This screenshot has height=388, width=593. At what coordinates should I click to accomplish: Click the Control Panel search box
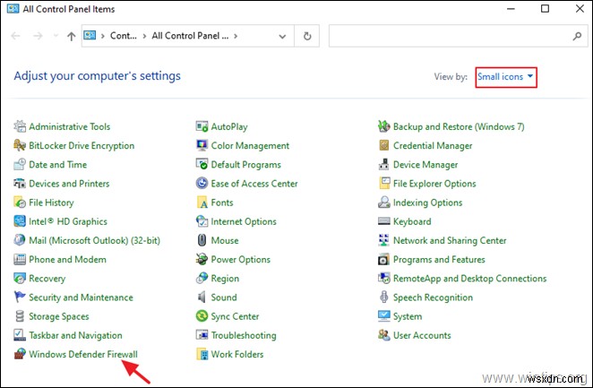point(459,37)
